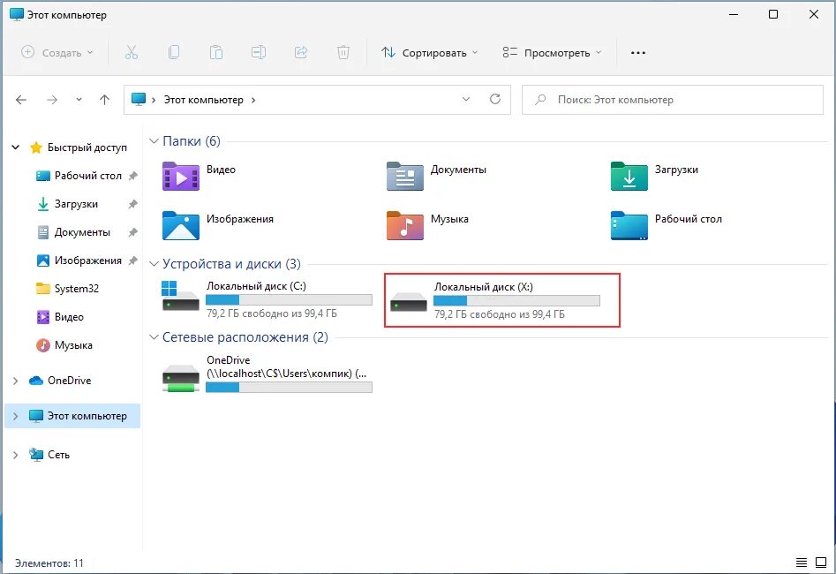Click pin icon next to Изображения in sidebar
The height and width of the screenshot is (574, 836).
[x=133, y=261]
